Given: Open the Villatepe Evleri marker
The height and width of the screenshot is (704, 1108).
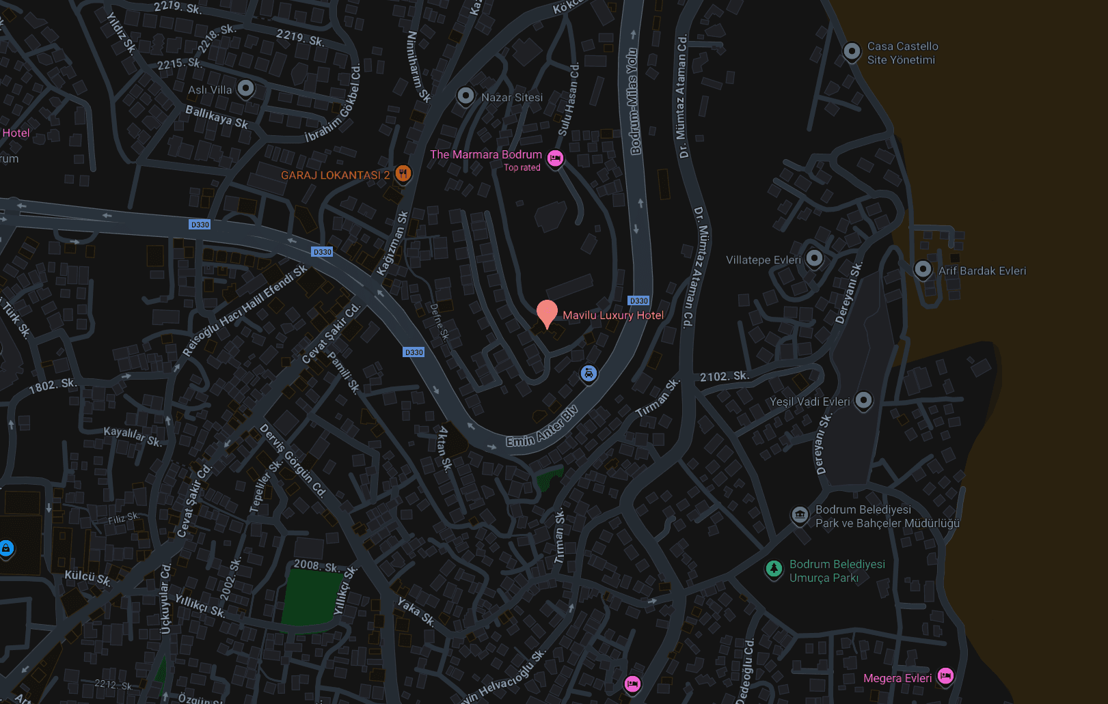Looking at the screenshot, I should coord(813,259).
